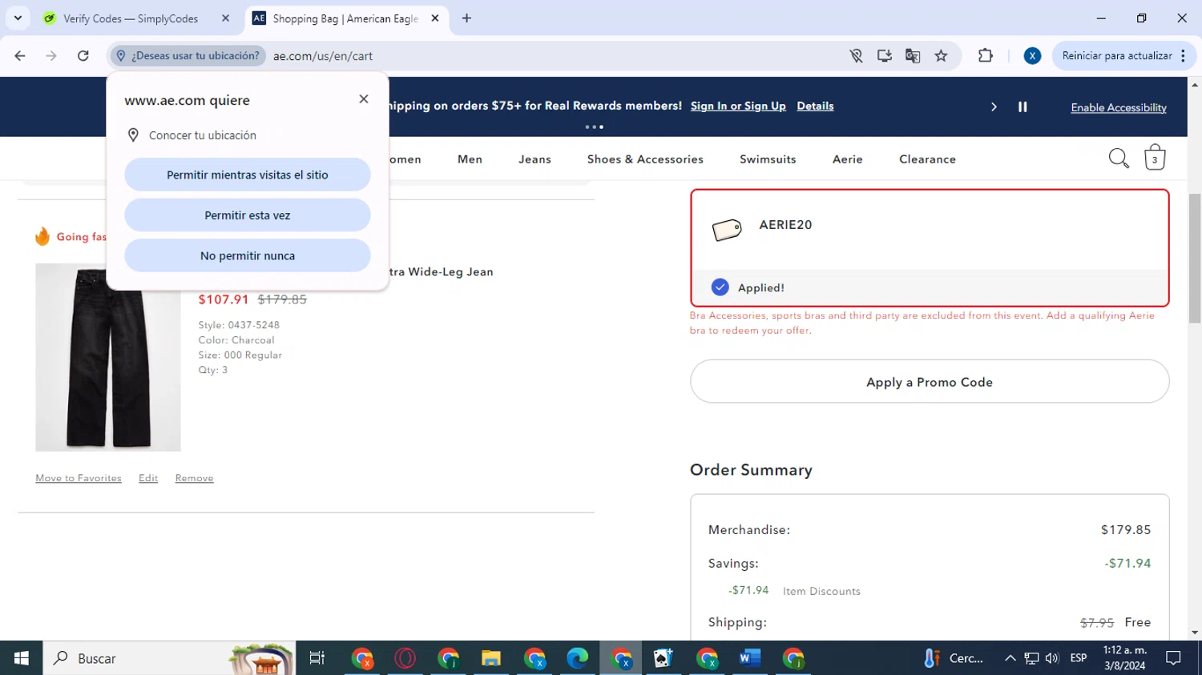Close the Shopping Bag tab
The image size is (1202, 675).
(x=435, y=18)
